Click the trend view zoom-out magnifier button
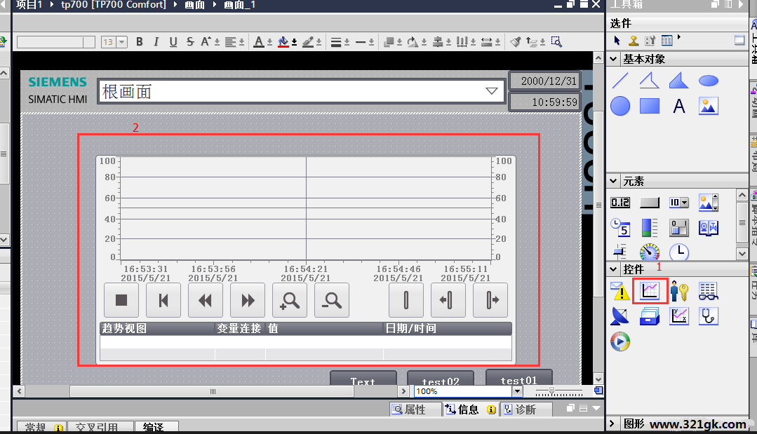The height and width of the screenshot is (434, 757). (x=332, y=300)
